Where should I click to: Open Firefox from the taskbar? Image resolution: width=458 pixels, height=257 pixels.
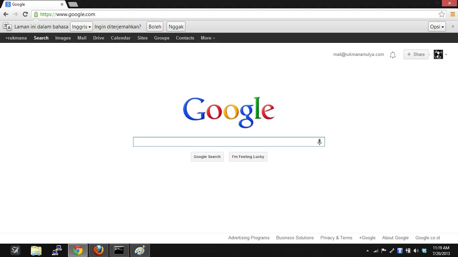(99, 250)
